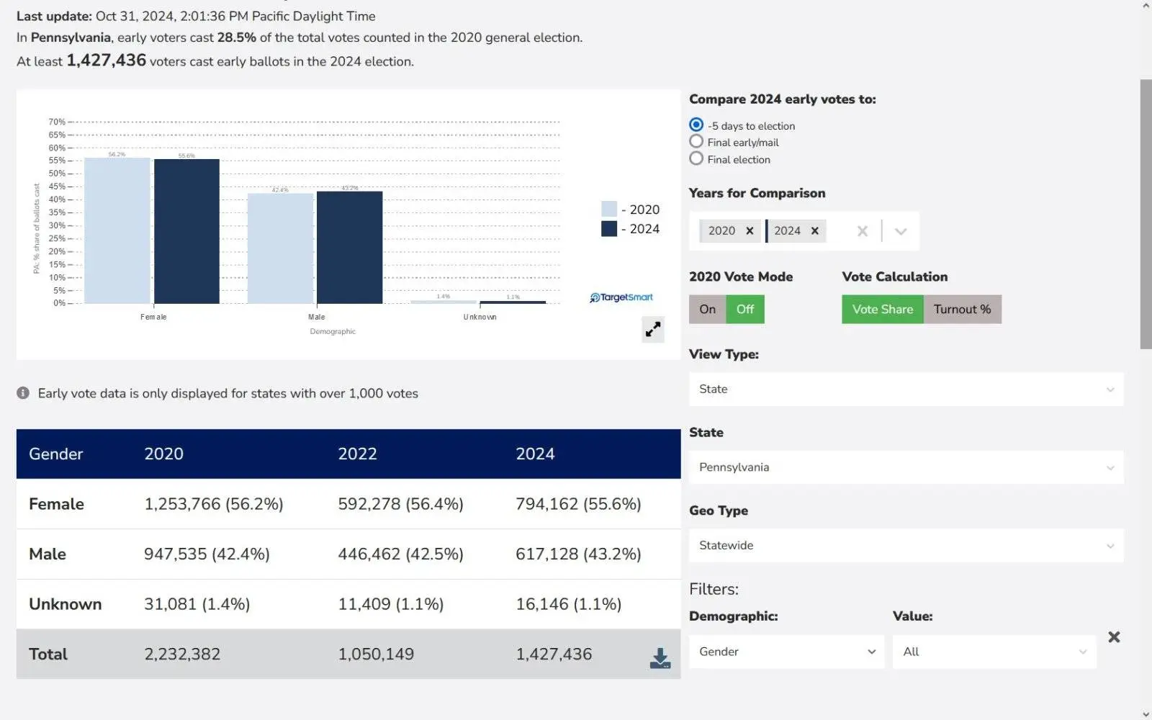Expand the chart to fullscreen
Screen dimensions: 1152x720
[x=652, y=330]
